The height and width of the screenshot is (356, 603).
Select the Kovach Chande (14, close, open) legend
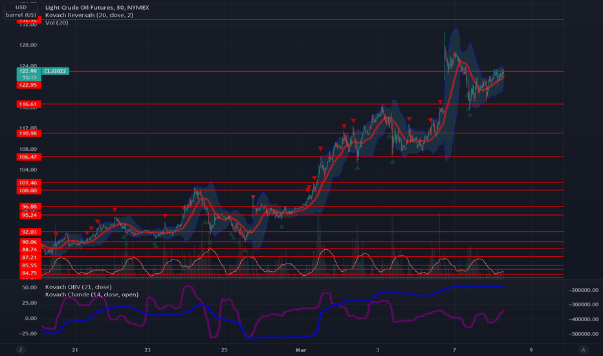pyautogui.click(x=92, y=295)
